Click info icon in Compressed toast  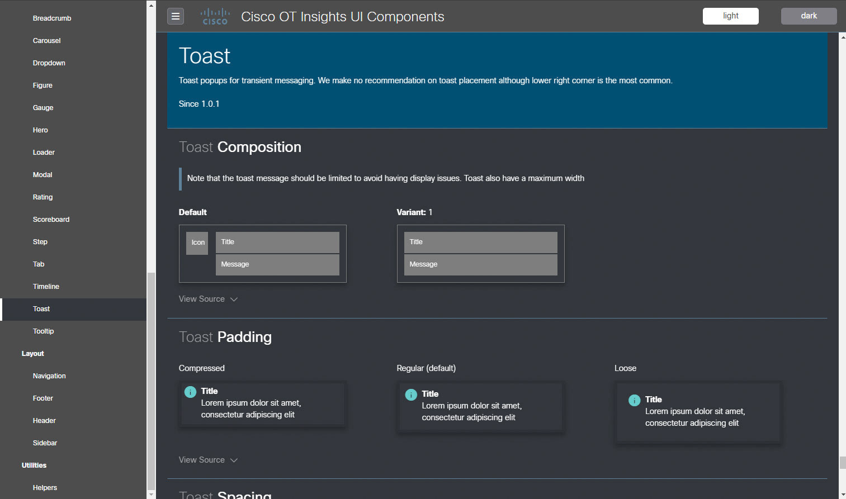point(190,392)
